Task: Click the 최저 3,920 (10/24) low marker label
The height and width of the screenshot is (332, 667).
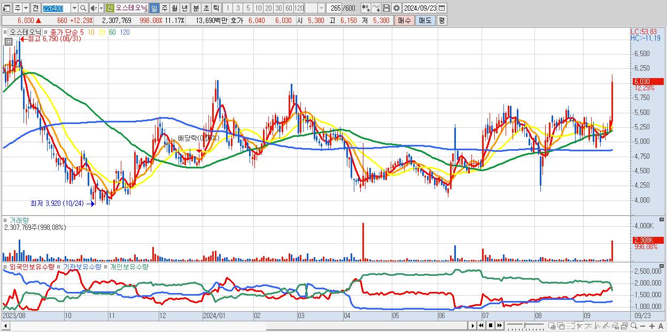Action: click(x=57, y=203)
